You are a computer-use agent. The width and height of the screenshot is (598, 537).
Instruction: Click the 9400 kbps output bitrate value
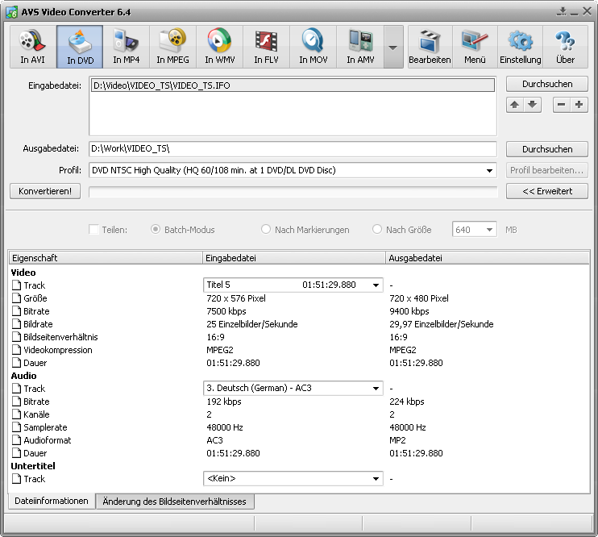click(x=409, y=311)
